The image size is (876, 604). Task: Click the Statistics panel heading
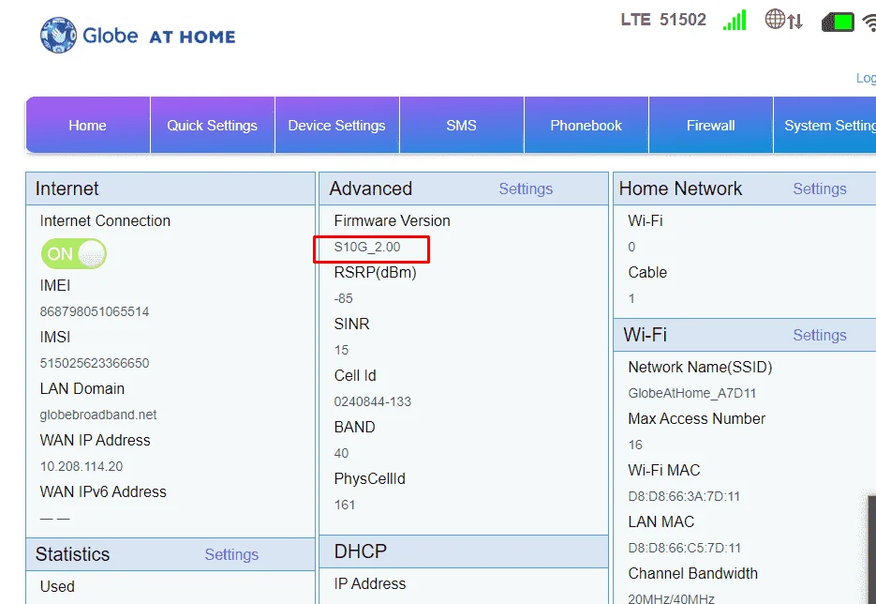[73, 554]
